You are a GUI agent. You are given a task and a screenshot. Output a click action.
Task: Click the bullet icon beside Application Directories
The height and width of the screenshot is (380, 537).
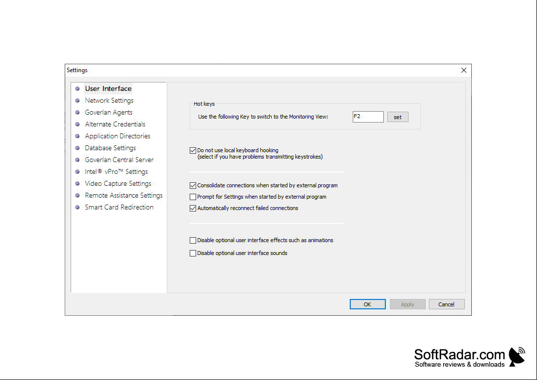pyautogui.click(x=78, y=136)
